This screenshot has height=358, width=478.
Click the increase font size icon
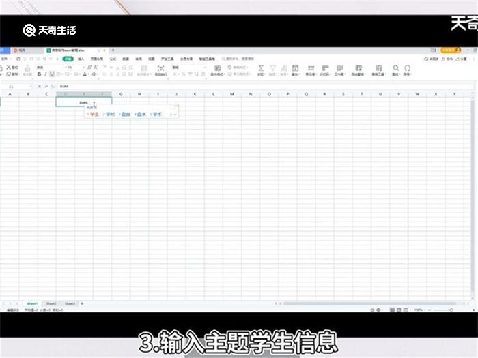pos(89,68)
